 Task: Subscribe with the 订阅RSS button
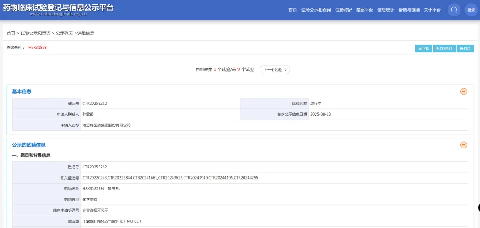point(444,48)
